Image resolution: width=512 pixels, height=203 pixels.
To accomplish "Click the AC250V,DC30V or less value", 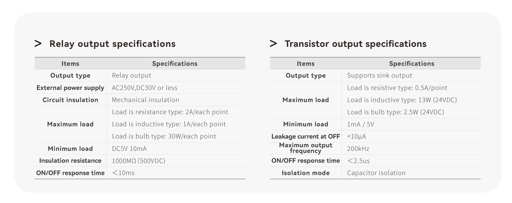I will pos(145,88).
